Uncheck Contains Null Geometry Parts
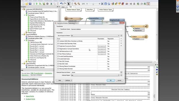This screenshot has height=101, width=179. [x=58, y=44]
